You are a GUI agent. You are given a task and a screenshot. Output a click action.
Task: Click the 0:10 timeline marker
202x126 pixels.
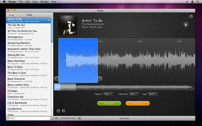point(100,42)
